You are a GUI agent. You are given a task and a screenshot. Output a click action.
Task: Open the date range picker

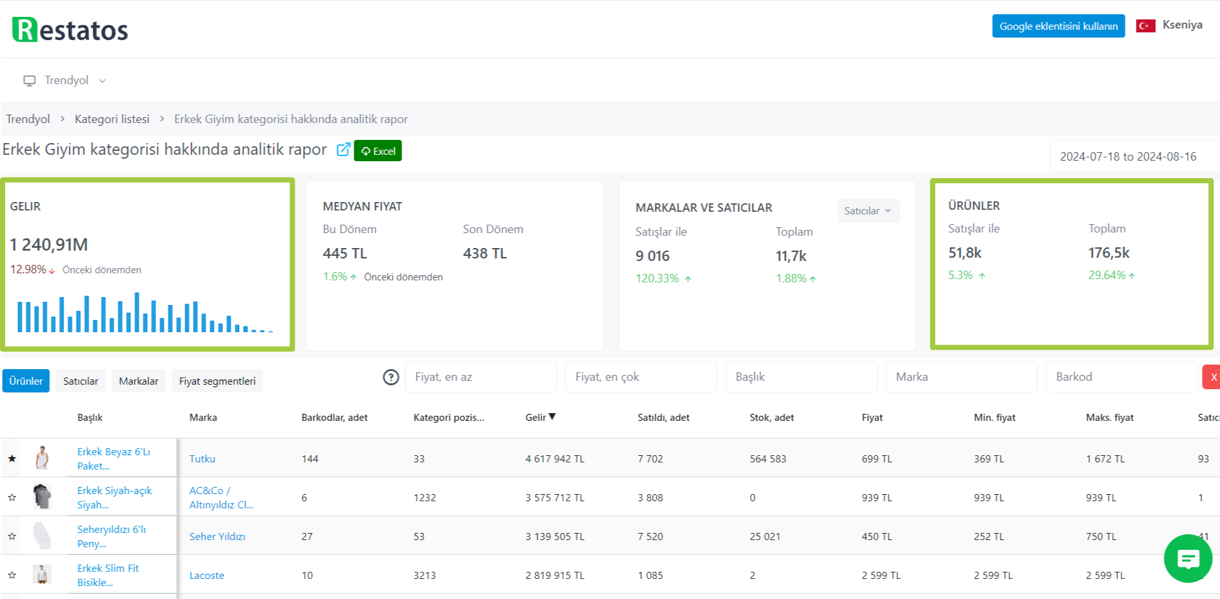tap(1134, 156)
